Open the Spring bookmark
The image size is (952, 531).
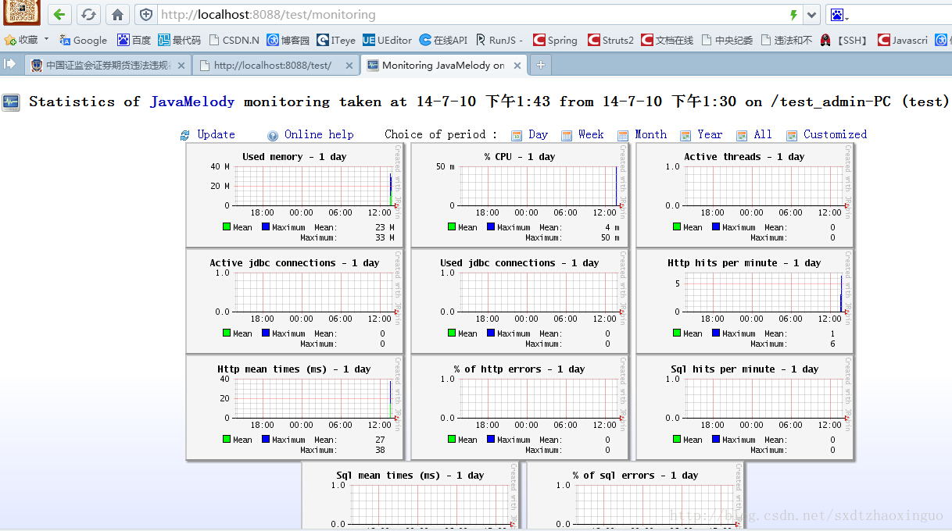[x=555, y=40]
